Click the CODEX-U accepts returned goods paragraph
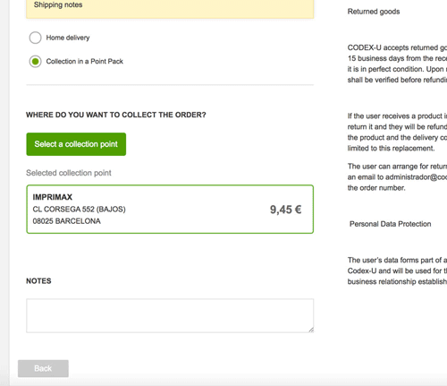447x386 pixels. point(397,64)
